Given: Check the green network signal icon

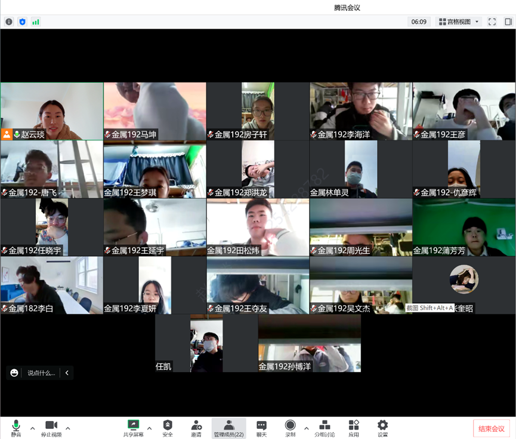Looking at the screenshot, I should coord(36,22).
